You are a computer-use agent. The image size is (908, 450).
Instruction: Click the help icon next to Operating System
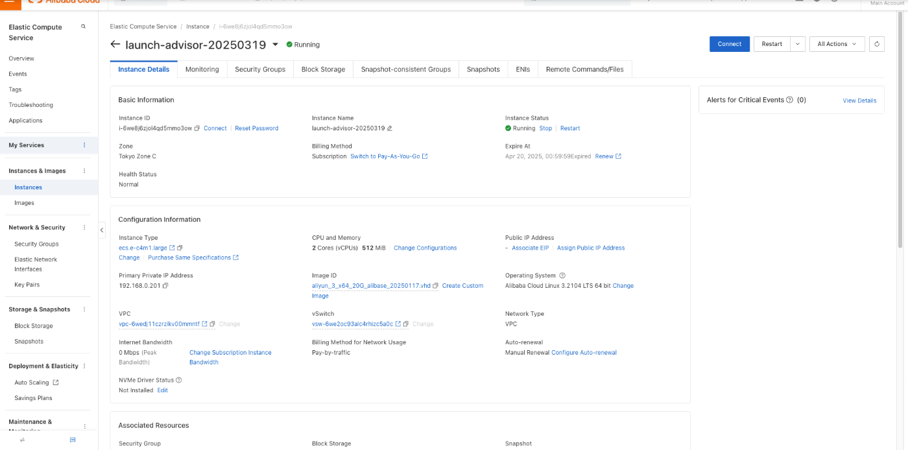562,276
